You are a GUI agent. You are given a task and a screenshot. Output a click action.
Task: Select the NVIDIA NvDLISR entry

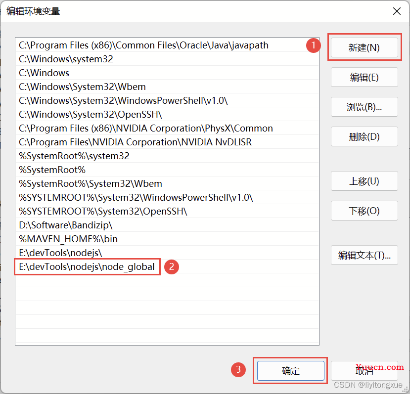(167, 142)
